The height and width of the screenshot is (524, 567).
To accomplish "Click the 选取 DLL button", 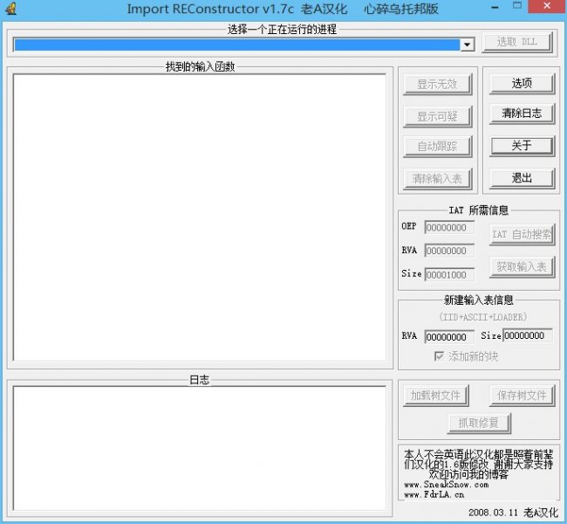I will [x=517, y=43].
